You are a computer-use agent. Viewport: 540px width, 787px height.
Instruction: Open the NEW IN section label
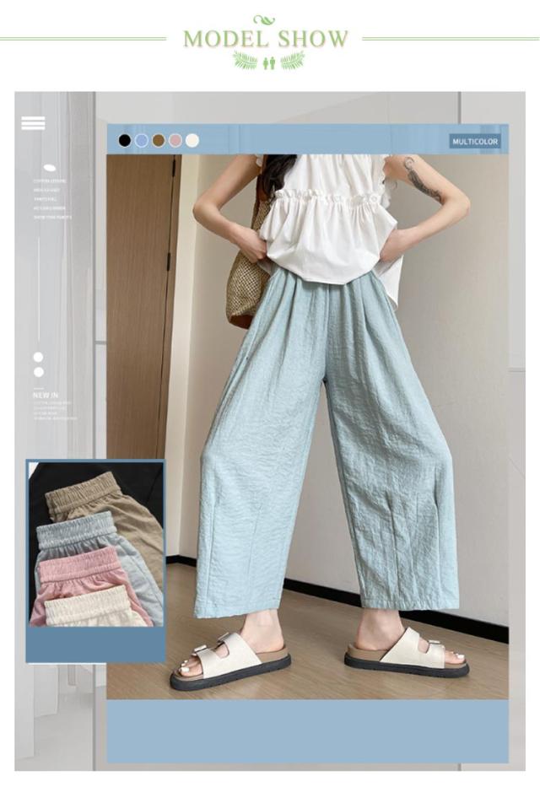pyautogui.click(x=46, y=395)
